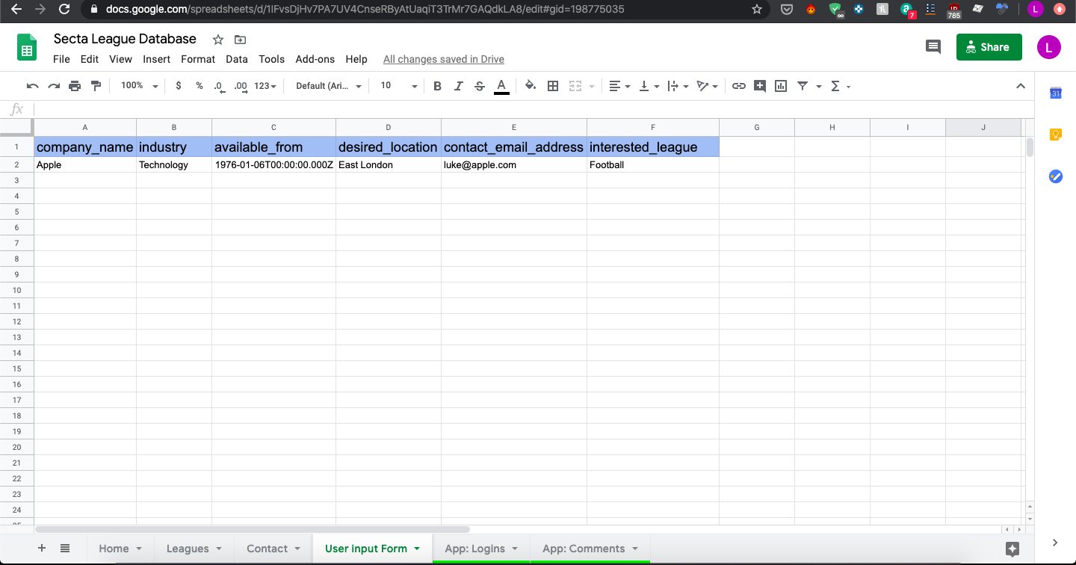Open the 'More formats' 123 dropdown
Screen dimensions: 1076x565
coord(263,85)
